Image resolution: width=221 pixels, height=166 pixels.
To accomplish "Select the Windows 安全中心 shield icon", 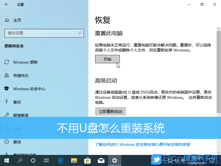I will (6, 89).
